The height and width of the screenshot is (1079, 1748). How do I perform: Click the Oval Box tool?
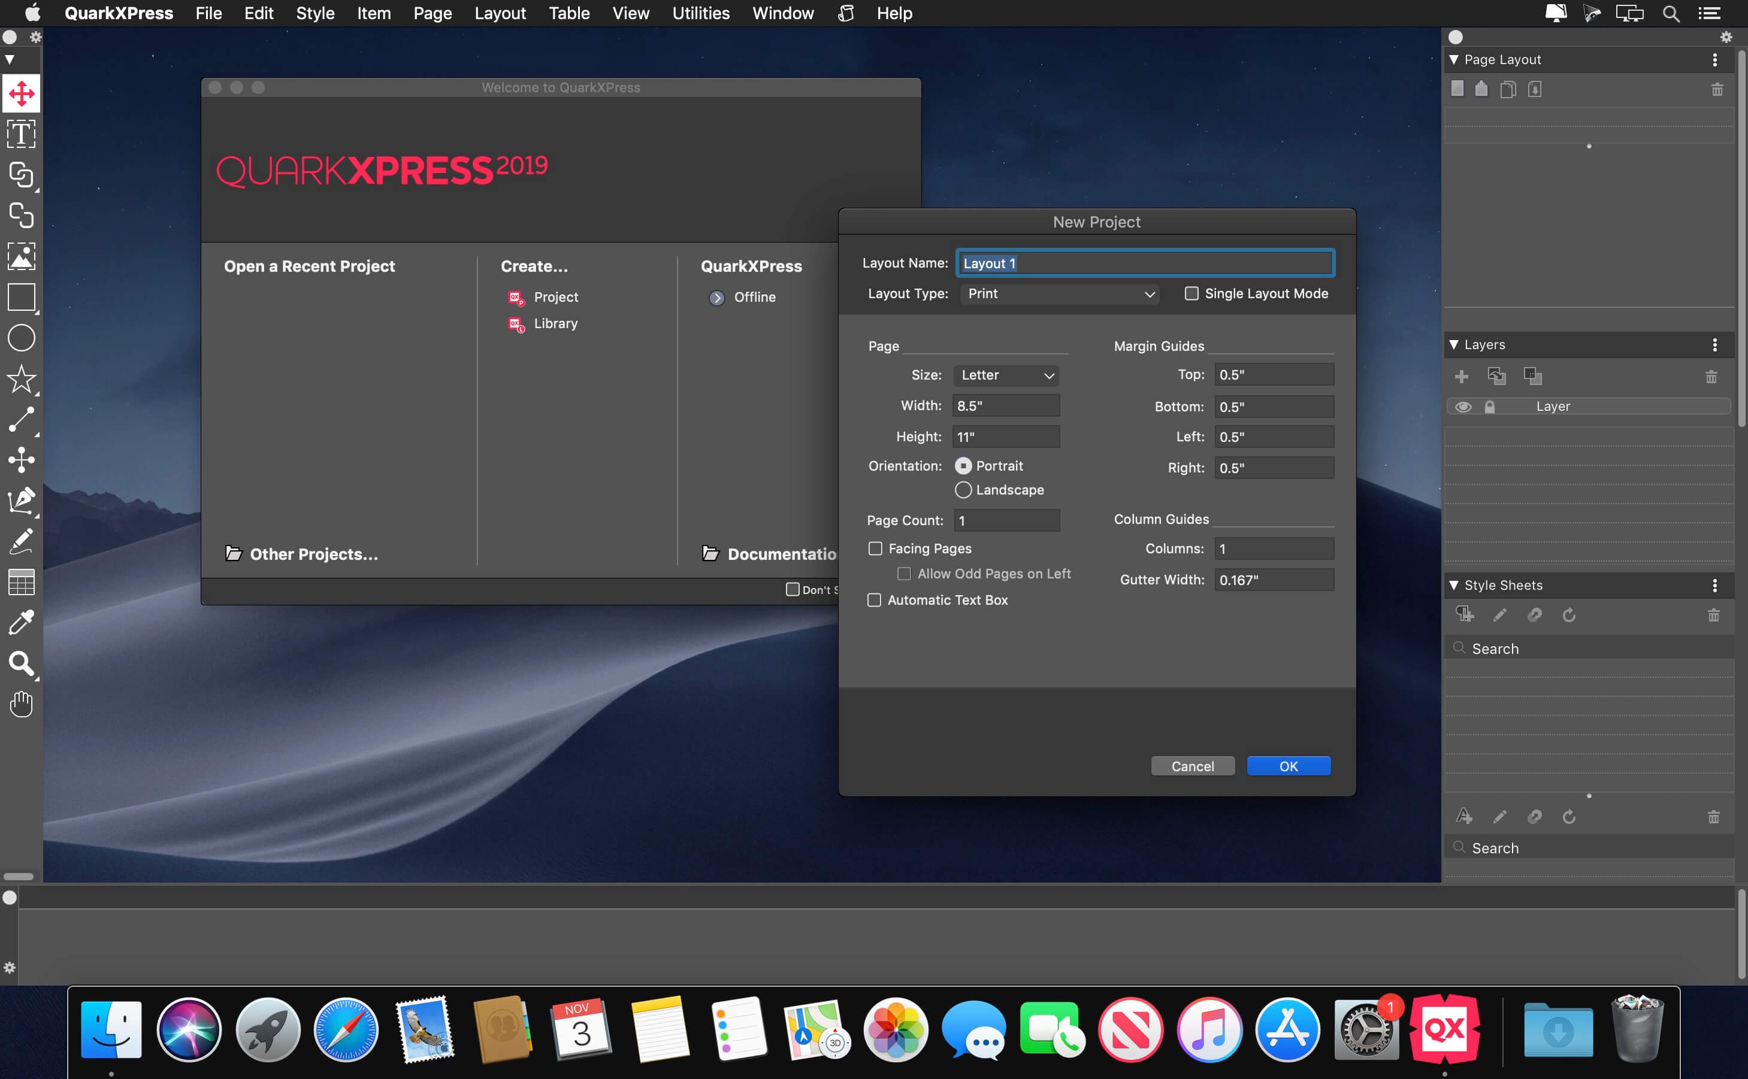pos(22,338)
